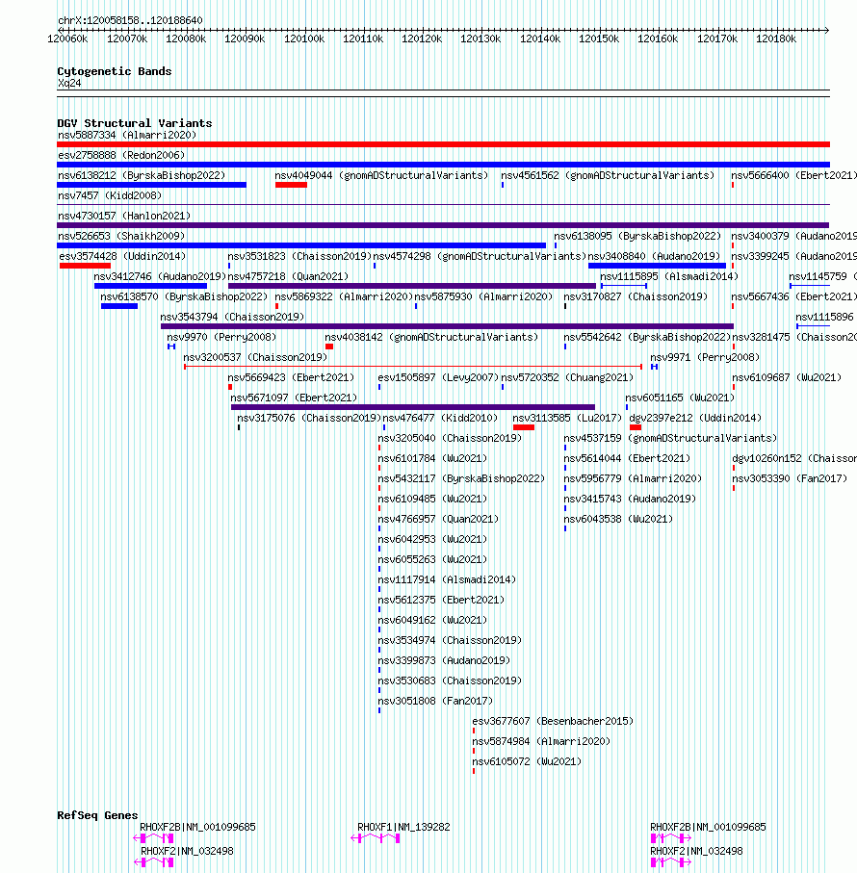
Task: Open the nsv6051165 (Wu2021) label
Action: 680,398
